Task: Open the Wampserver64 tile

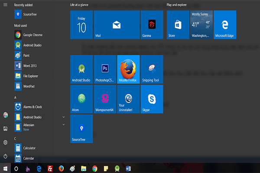Action: (x=105, y=99)
